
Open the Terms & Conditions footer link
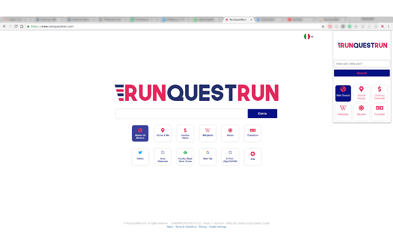pyautogui.click(x=186, y=227)
